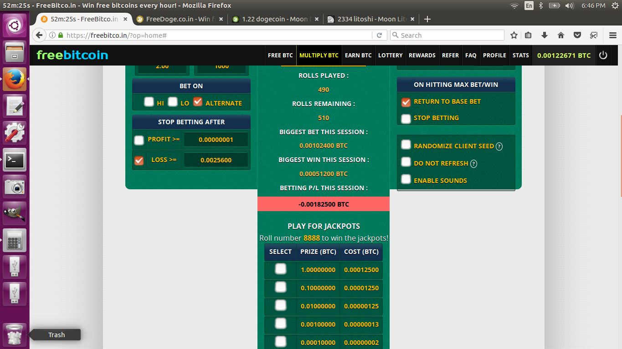Screen dimensions: 622x349
Task: Show help for randomize client seed
Action: pyautogui.click(x=499, y=147)
